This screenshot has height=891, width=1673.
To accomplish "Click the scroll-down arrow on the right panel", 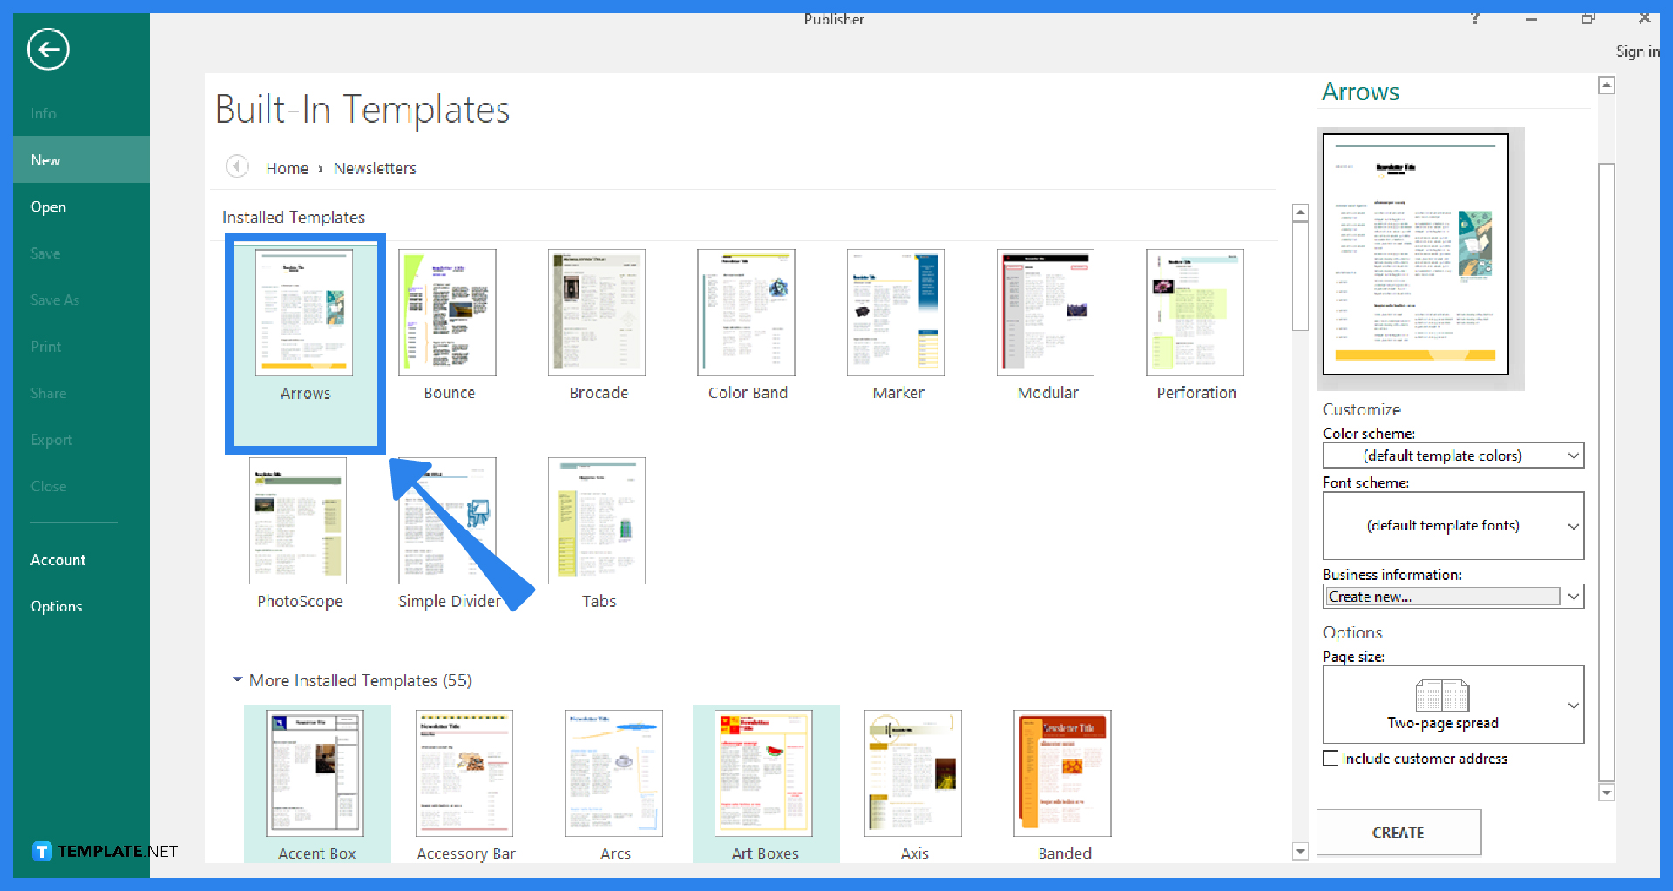I will point(1608,792).
